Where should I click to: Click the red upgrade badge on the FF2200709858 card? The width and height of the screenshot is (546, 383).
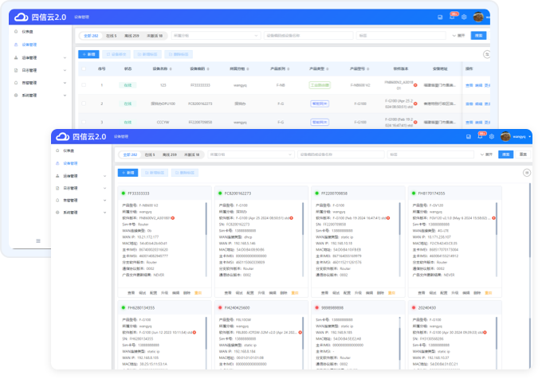[388, 218]
